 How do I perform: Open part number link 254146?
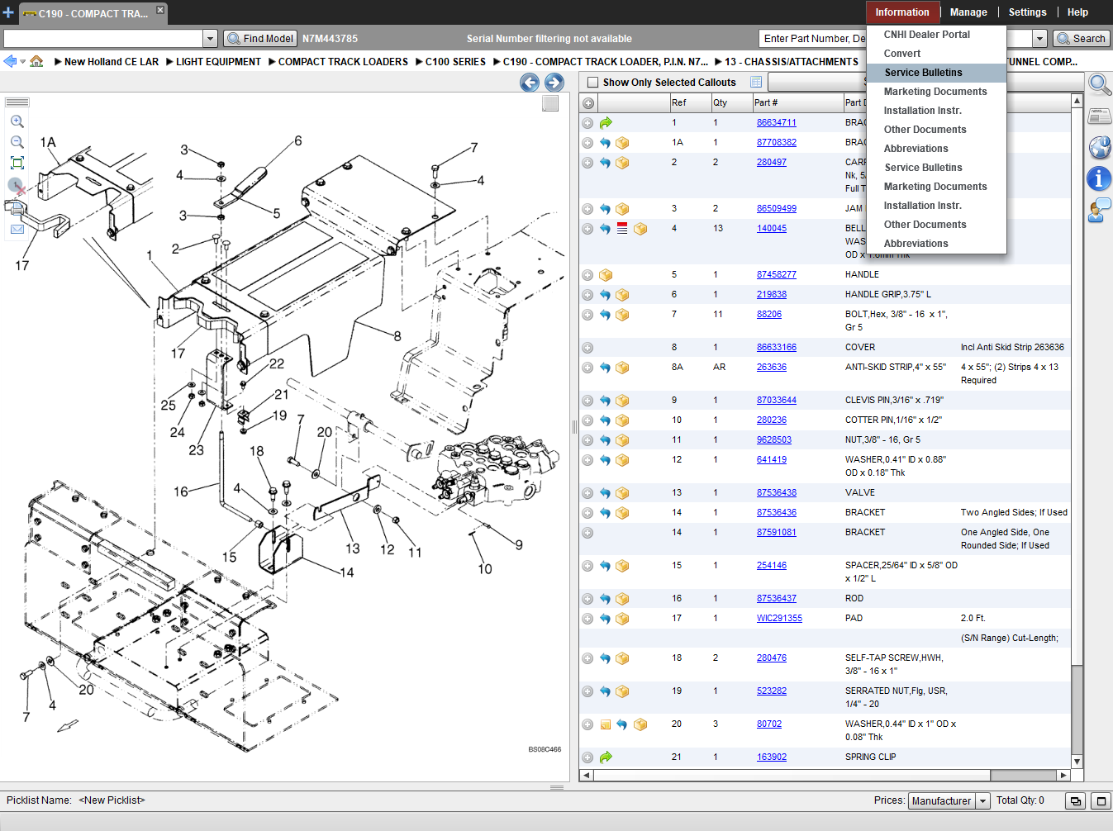click(772, 566)
